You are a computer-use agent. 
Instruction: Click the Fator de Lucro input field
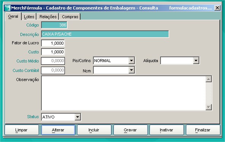click(53, 43)
